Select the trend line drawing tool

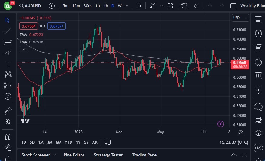(x=8, y=31)
